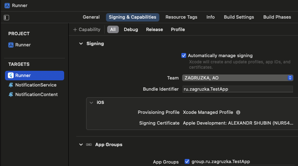Click the NotificationService bell icon
The image size is (298, 166).
click(x=11, y=85)
